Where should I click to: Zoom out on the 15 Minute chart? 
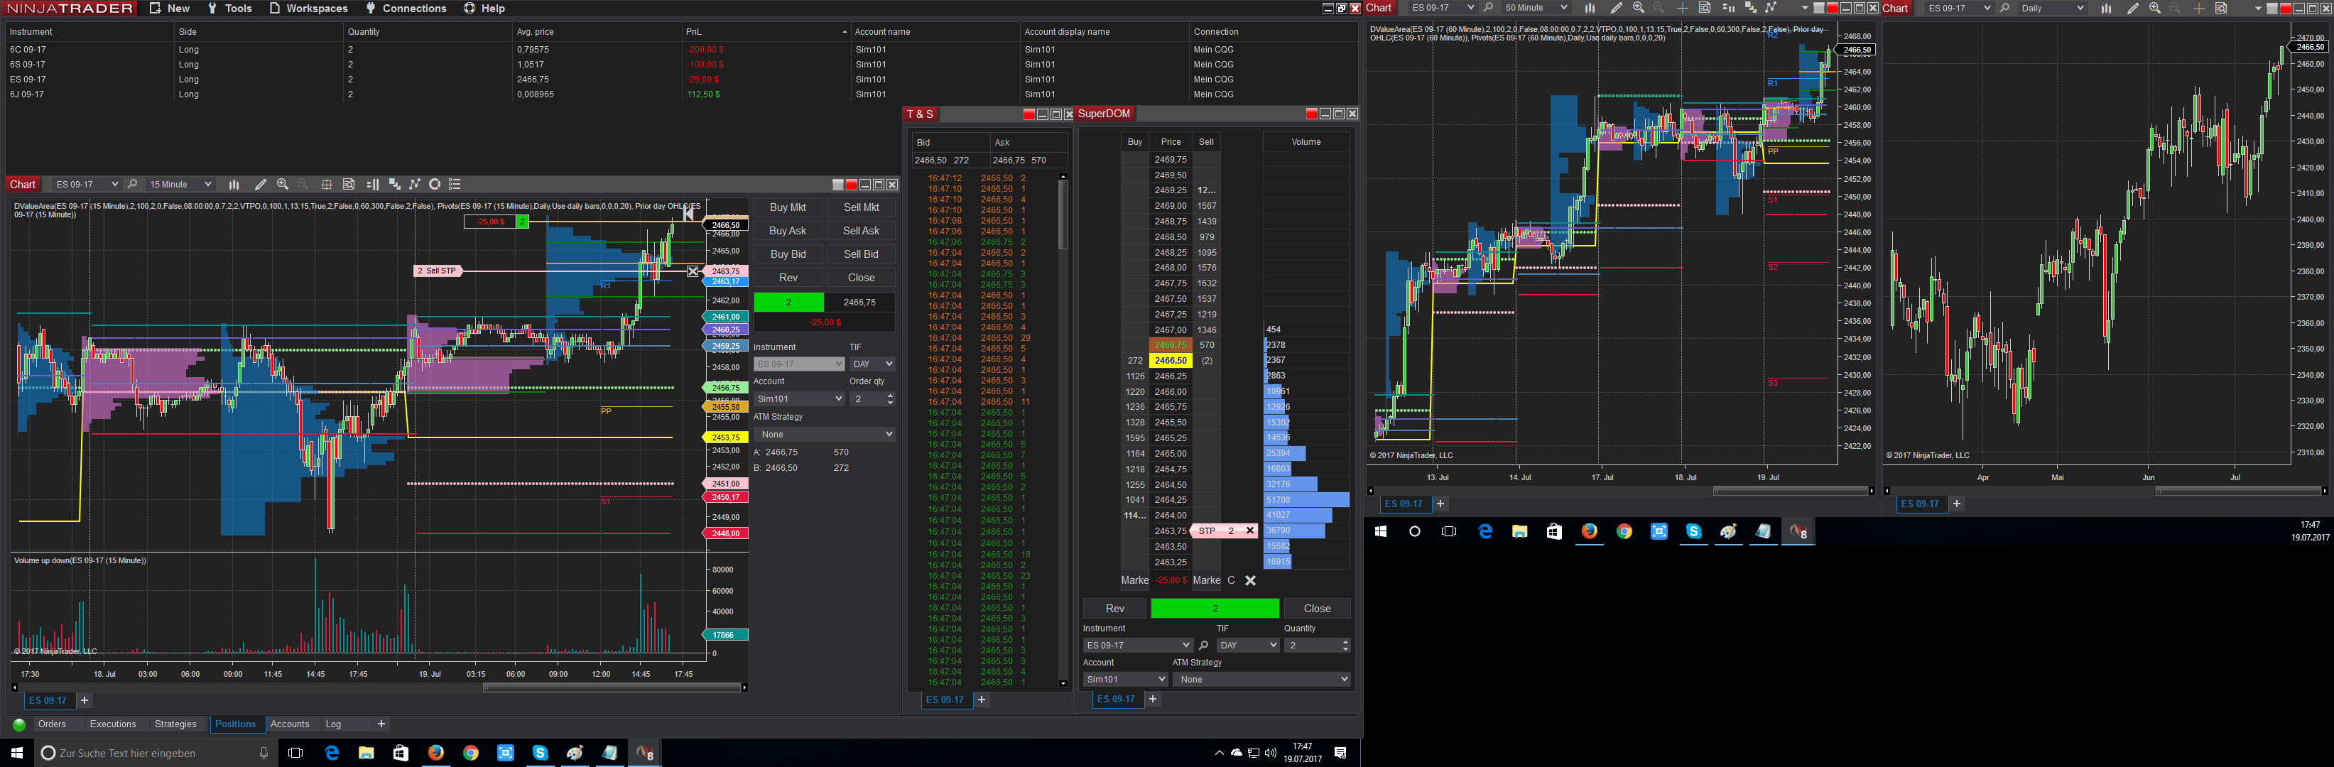303,185
